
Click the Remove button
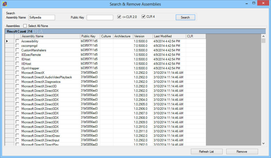coord(242,152)
